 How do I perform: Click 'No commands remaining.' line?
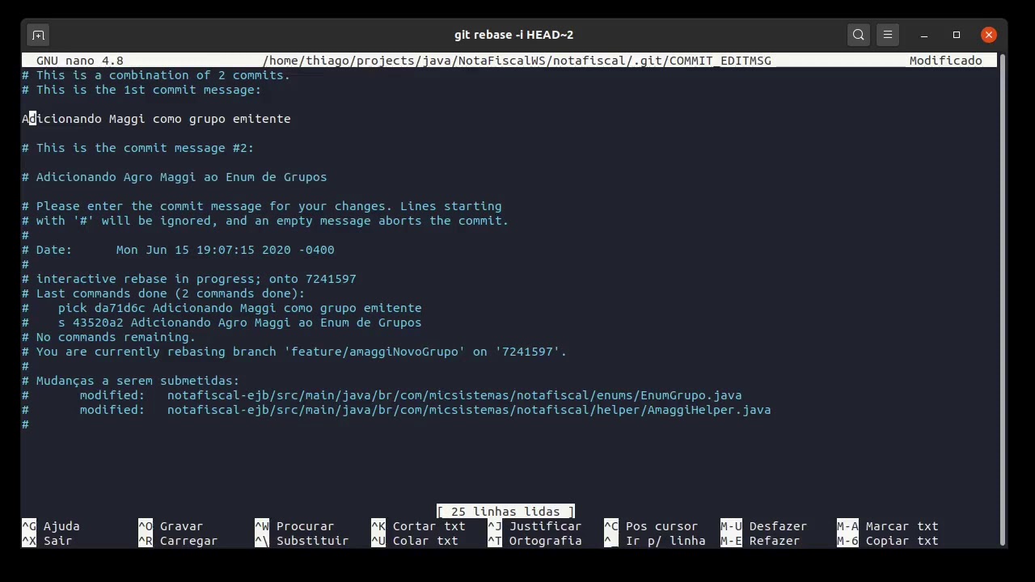point(108,337)
